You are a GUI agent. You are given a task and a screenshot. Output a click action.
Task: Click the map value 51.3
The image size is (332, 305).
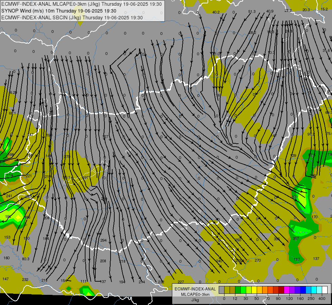(x=252, y=12)
